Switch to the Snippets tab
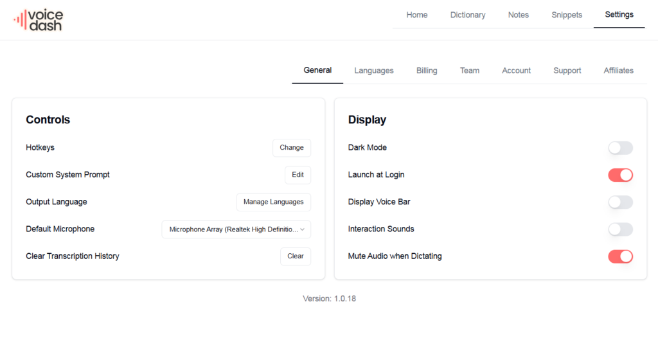 click(567, 15)
